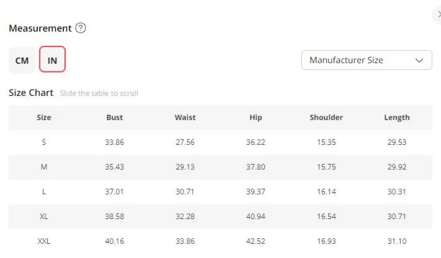Click the Manufacturer Size chevron arrow
441x258 pixels.
pyautogui.click(x=419, y=60)
